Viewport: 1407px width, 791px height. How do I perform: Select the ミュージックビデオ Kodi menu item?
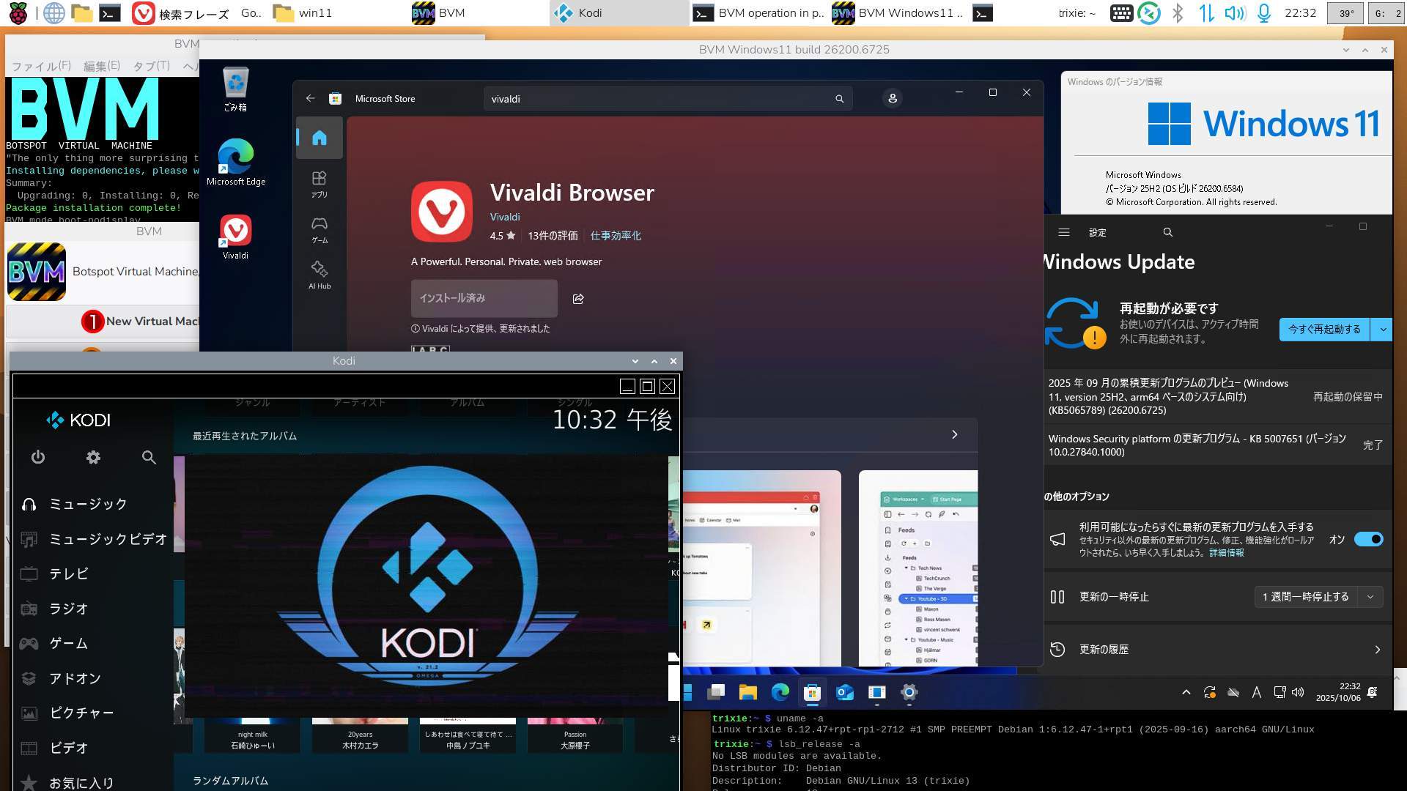tap(108, 539)
